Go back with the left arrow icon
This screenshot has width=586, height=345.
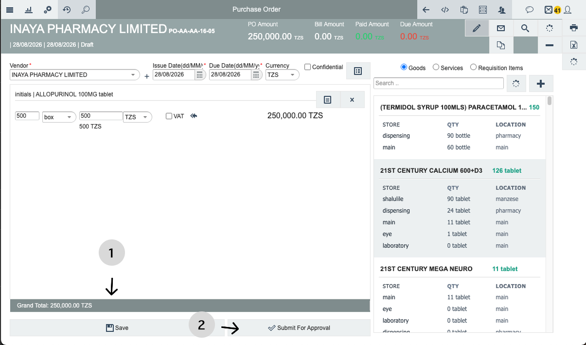(426, 9)
